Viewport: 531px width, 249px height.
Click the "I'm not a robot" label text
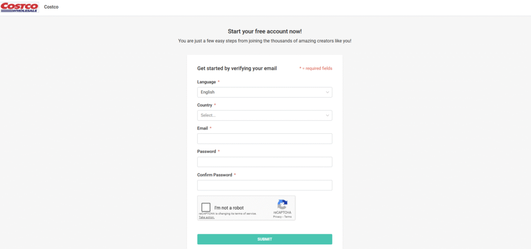point(229,208)
